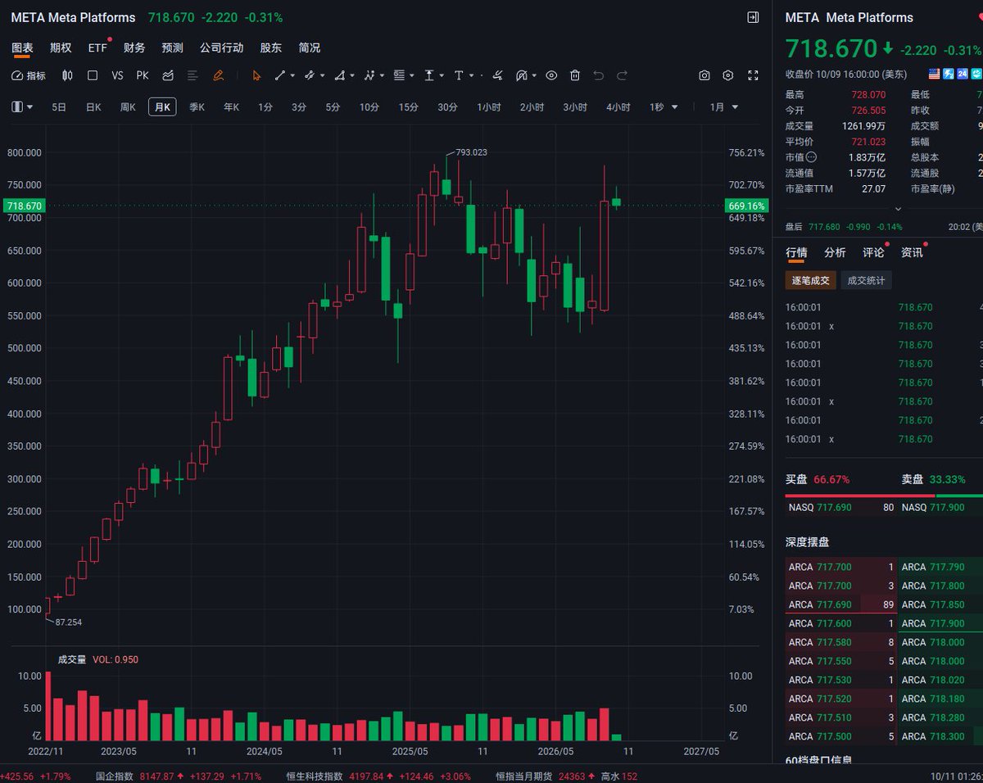Select the price range measure tool
Image resolution: width=983 pixels, height=783 pixels.
(428, 75)
